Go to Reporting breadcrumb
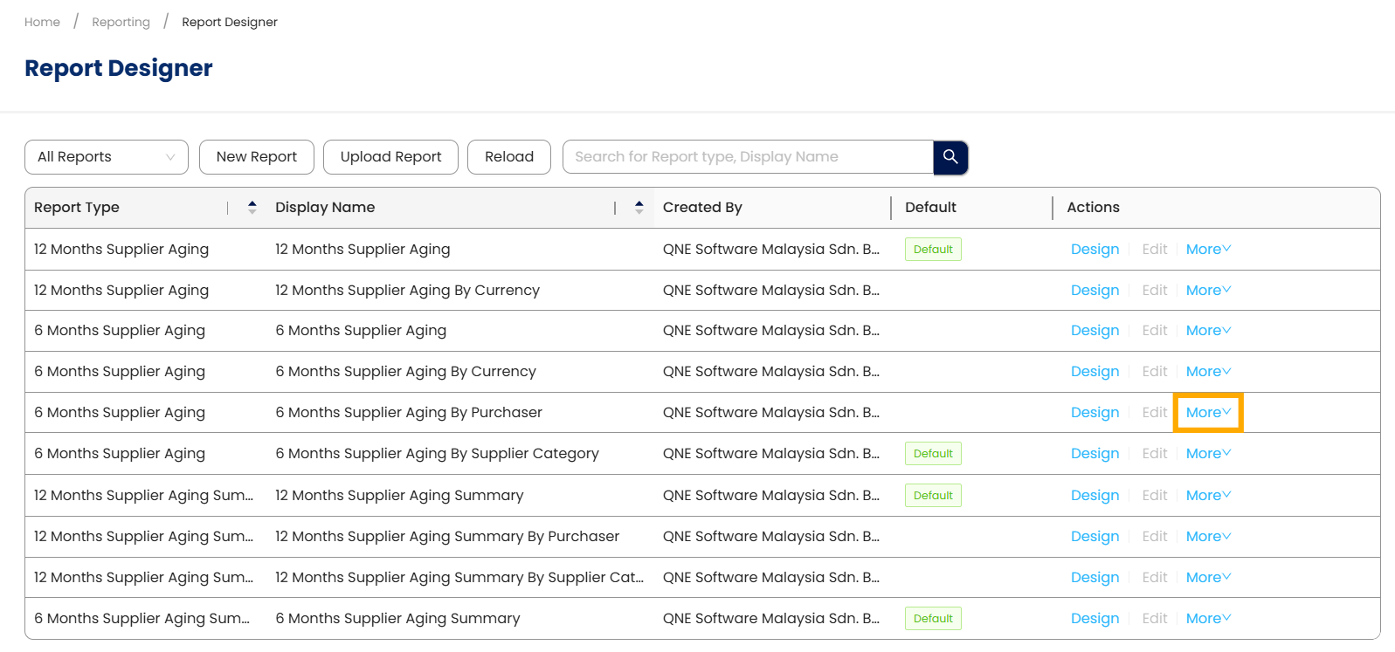Screen dimensions: 1395x652 click(121, 22)
